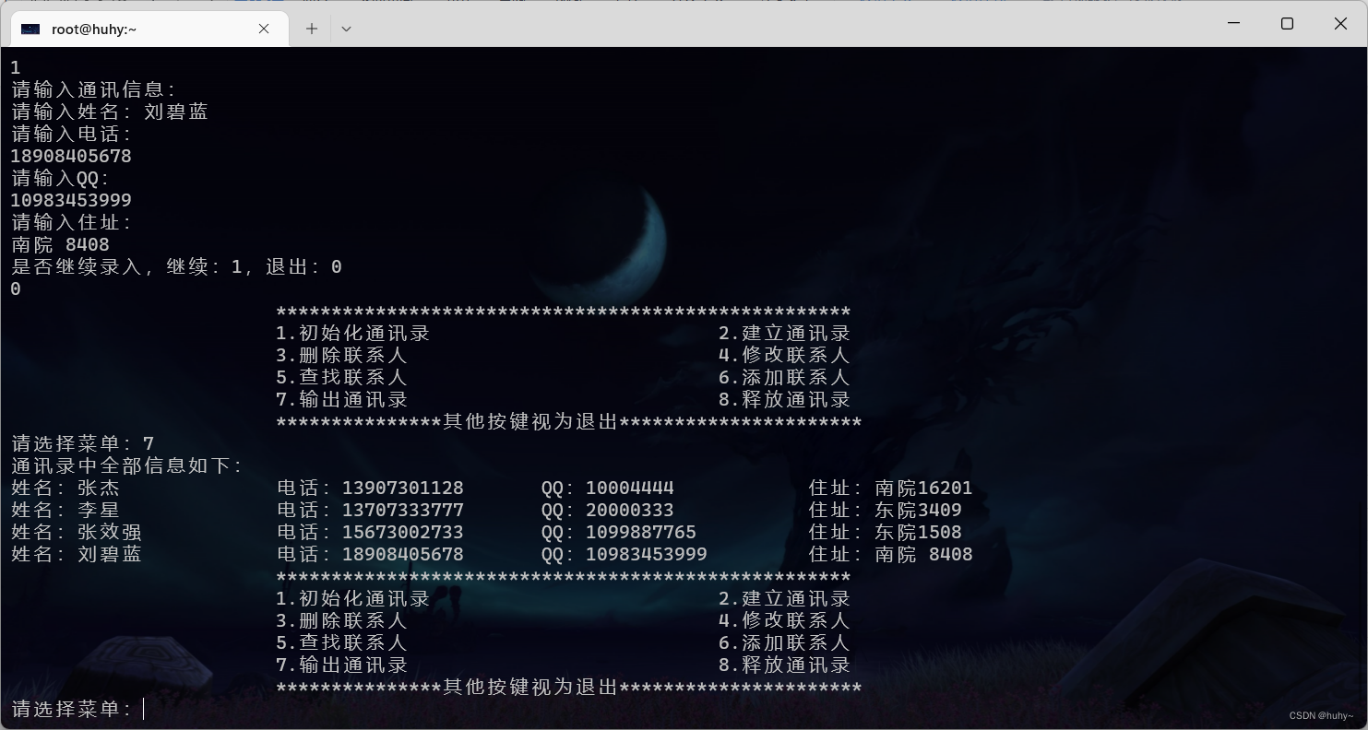This screenshot has width=1368, height=730.
Task: Click upper menu item 4.修改联系人
Action: [784, 355]
